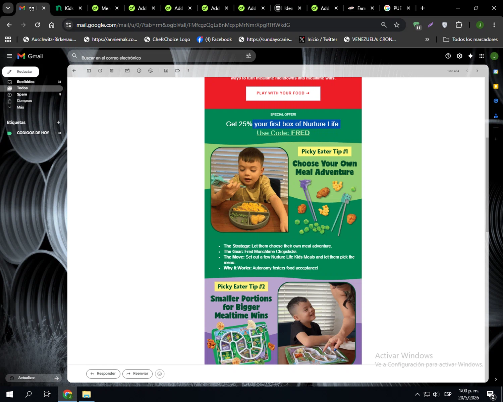Show search options filter icon
This screenshot has width=503, height=402.
[248, 56]
